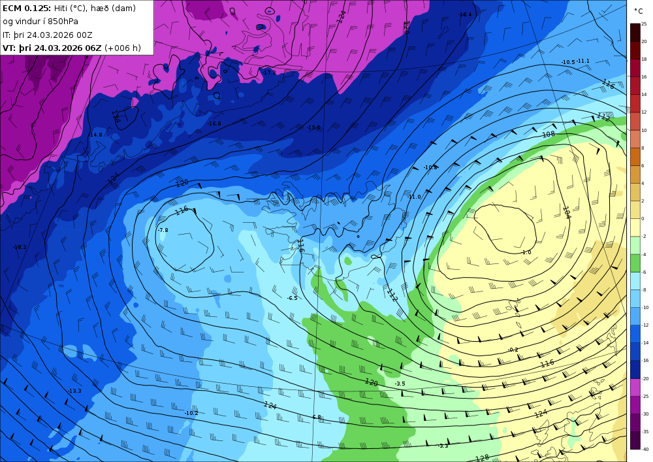Click the '108' height contour label

549,134
